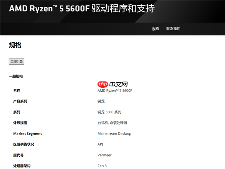Select the 规格 section heading
Viewport: 225px width, 169px height.
coord(15,45)
